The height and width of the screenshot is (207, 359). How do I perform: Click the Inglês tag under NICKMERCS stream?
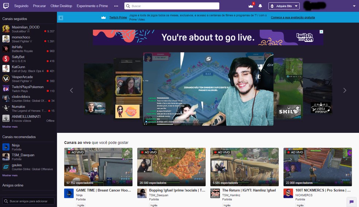[x=300, y=205]
